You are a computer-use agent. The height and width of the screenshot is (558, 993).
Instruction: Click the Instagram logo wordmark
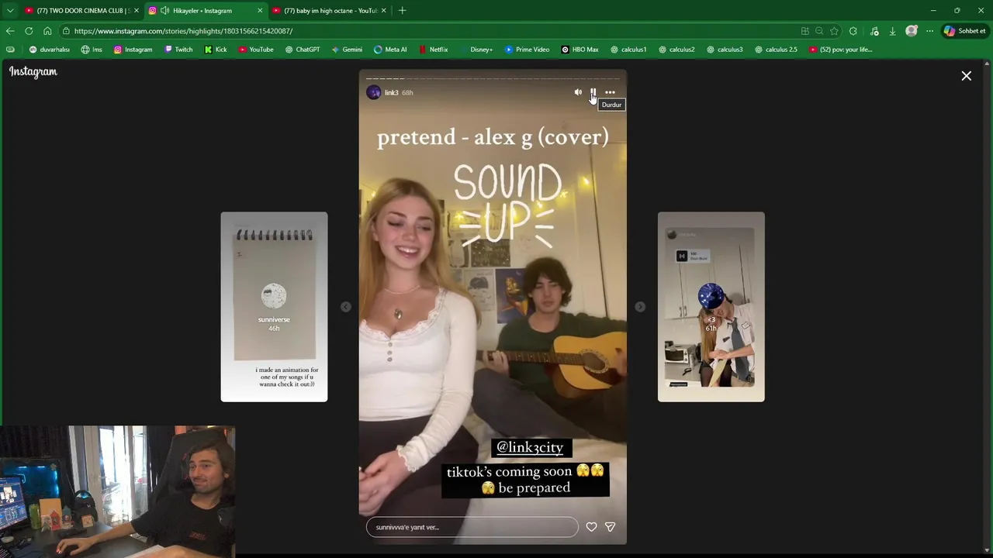pos(33,71)
